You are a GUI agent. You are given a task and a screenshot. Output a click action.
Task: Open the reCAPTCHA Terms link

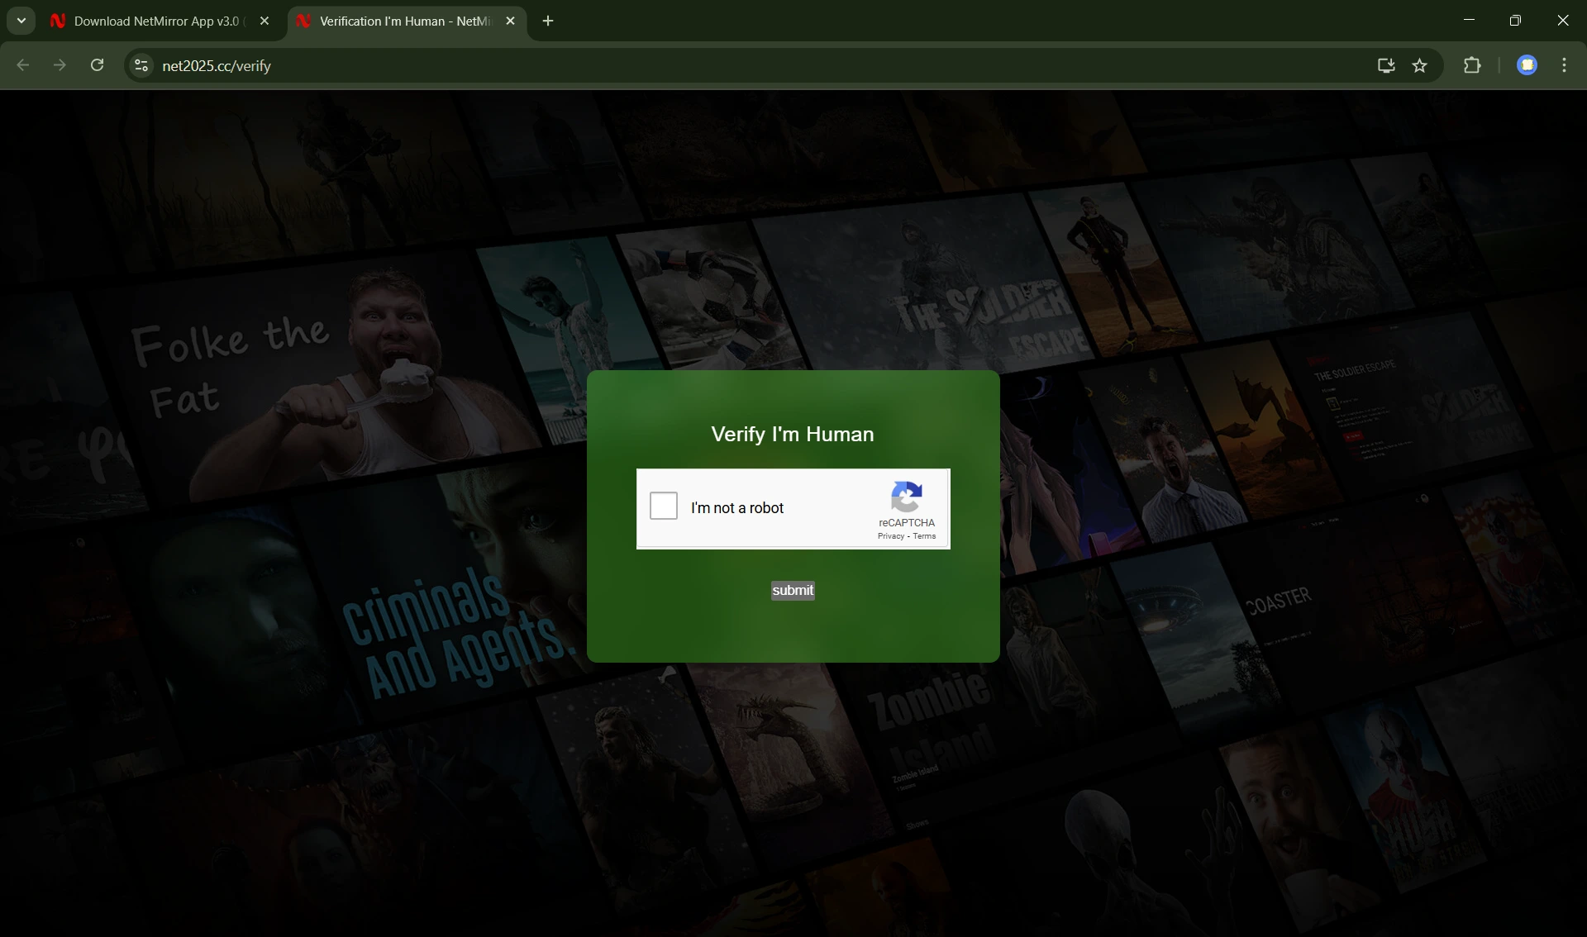[924, 536]
